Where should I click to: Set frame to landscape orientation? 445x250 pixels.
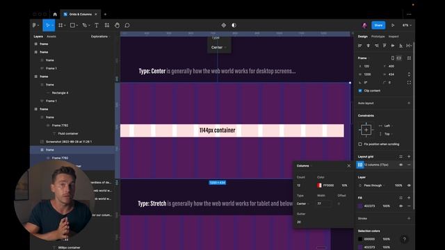[x=399, y=58]
